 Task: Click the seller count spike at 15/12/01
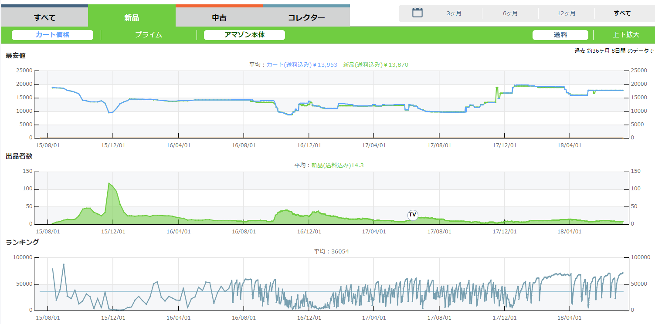click(x=109, y=183)
